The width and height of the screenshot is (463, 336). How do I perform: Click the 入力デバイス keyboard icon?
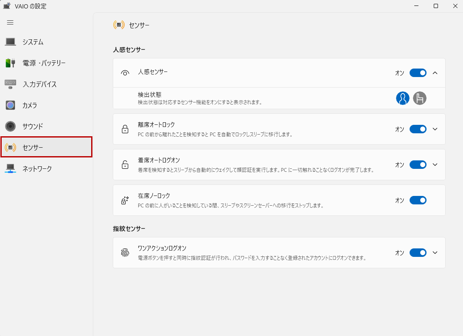click(x=11, y=84)
